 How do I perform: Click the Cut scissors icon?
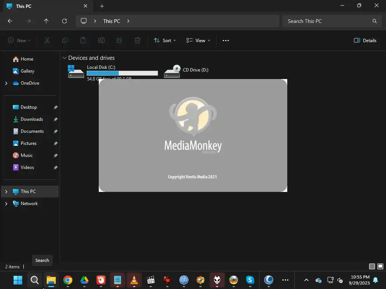tap(47, 40)
